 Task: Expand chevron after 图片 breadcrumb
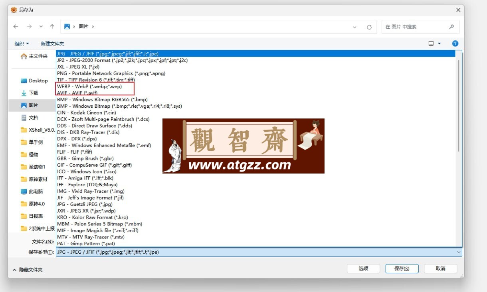click(93, 27)
